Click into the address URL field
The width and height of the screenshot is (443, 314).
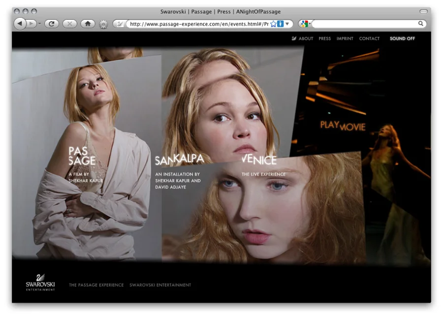(197, 24)
